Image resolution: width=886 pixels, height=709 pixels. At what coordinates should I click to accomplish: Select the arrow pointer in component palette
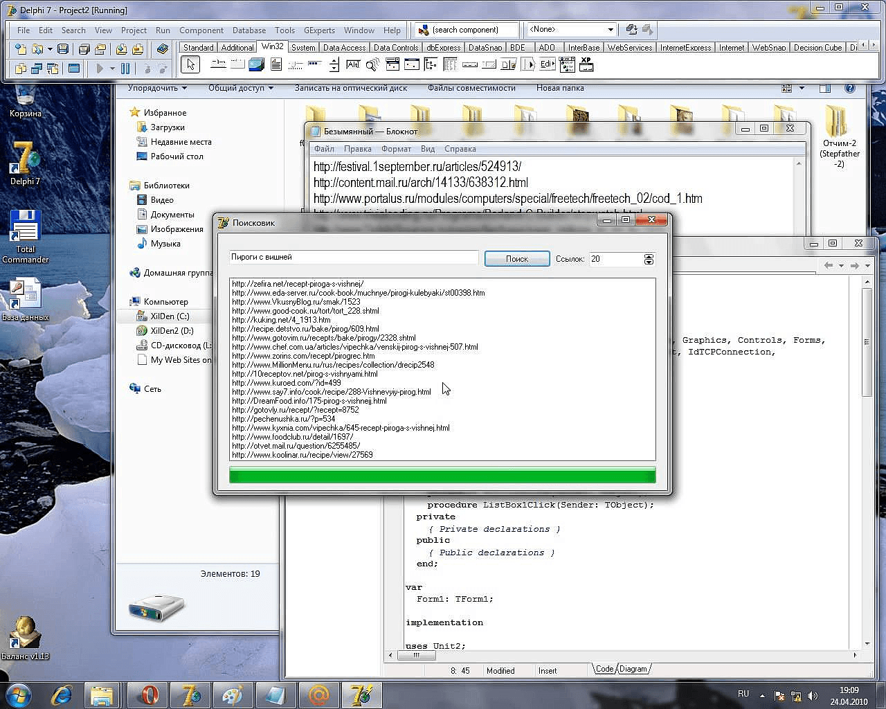pyautogui.click(x=190, y=65)
